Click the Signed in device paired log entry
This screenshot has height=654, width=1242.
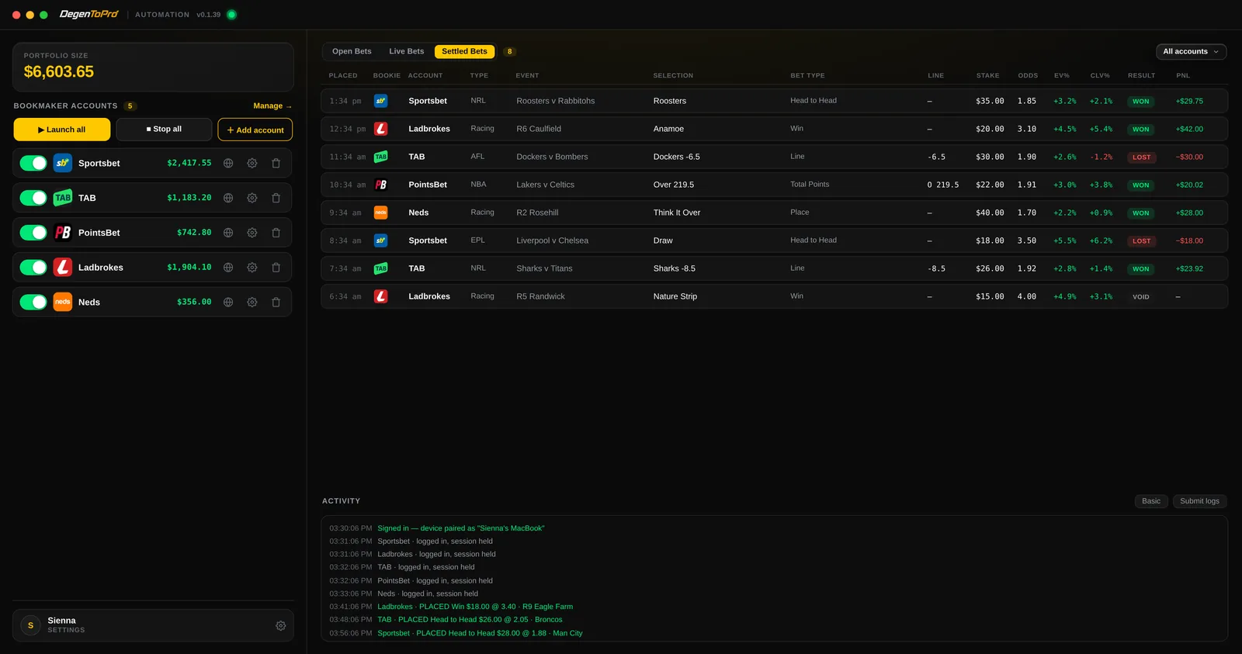pyautogui.click(x=461, y=528)
